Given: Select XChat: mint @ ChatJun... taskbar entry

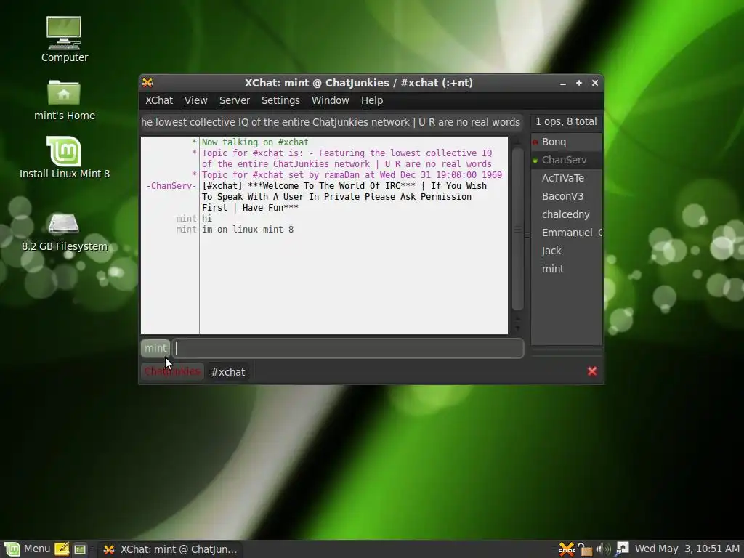Looking at the screenshot, I should pyautogui.click(x=170, y=549).
